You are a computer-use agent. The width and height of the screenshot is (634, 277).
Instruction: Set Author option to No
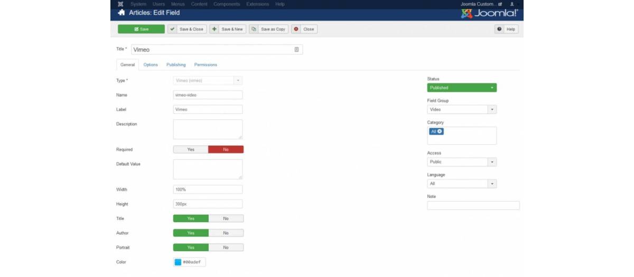[226, 233]
